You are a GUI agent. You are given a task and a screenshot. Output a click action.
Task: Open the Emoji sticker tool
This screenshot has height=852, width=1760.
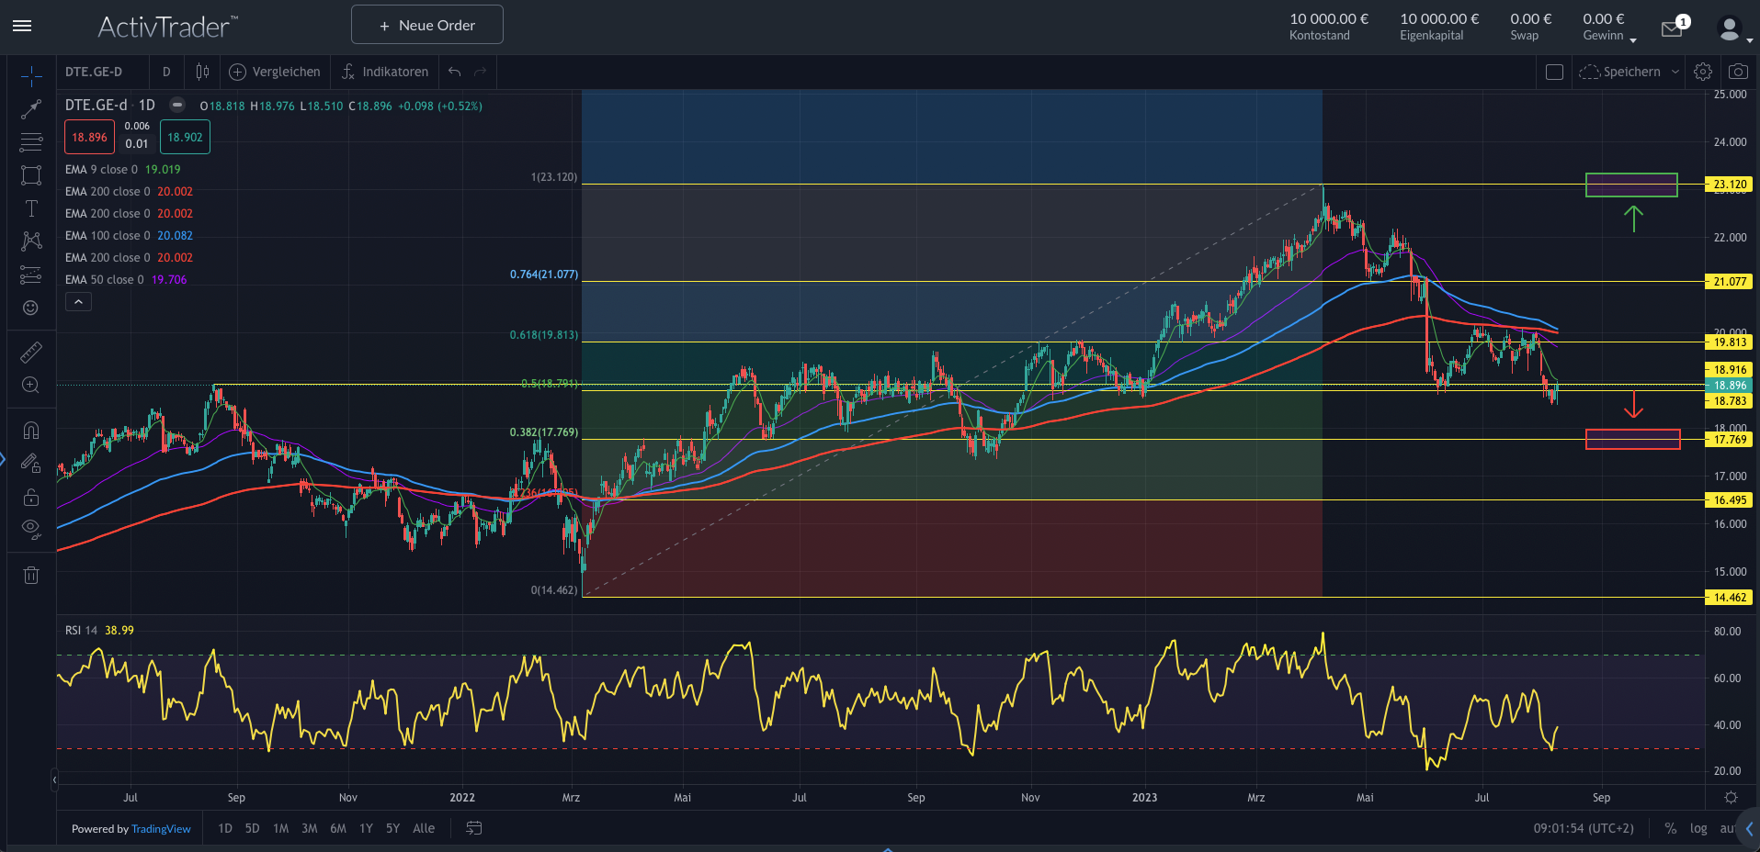click(30, 308)
